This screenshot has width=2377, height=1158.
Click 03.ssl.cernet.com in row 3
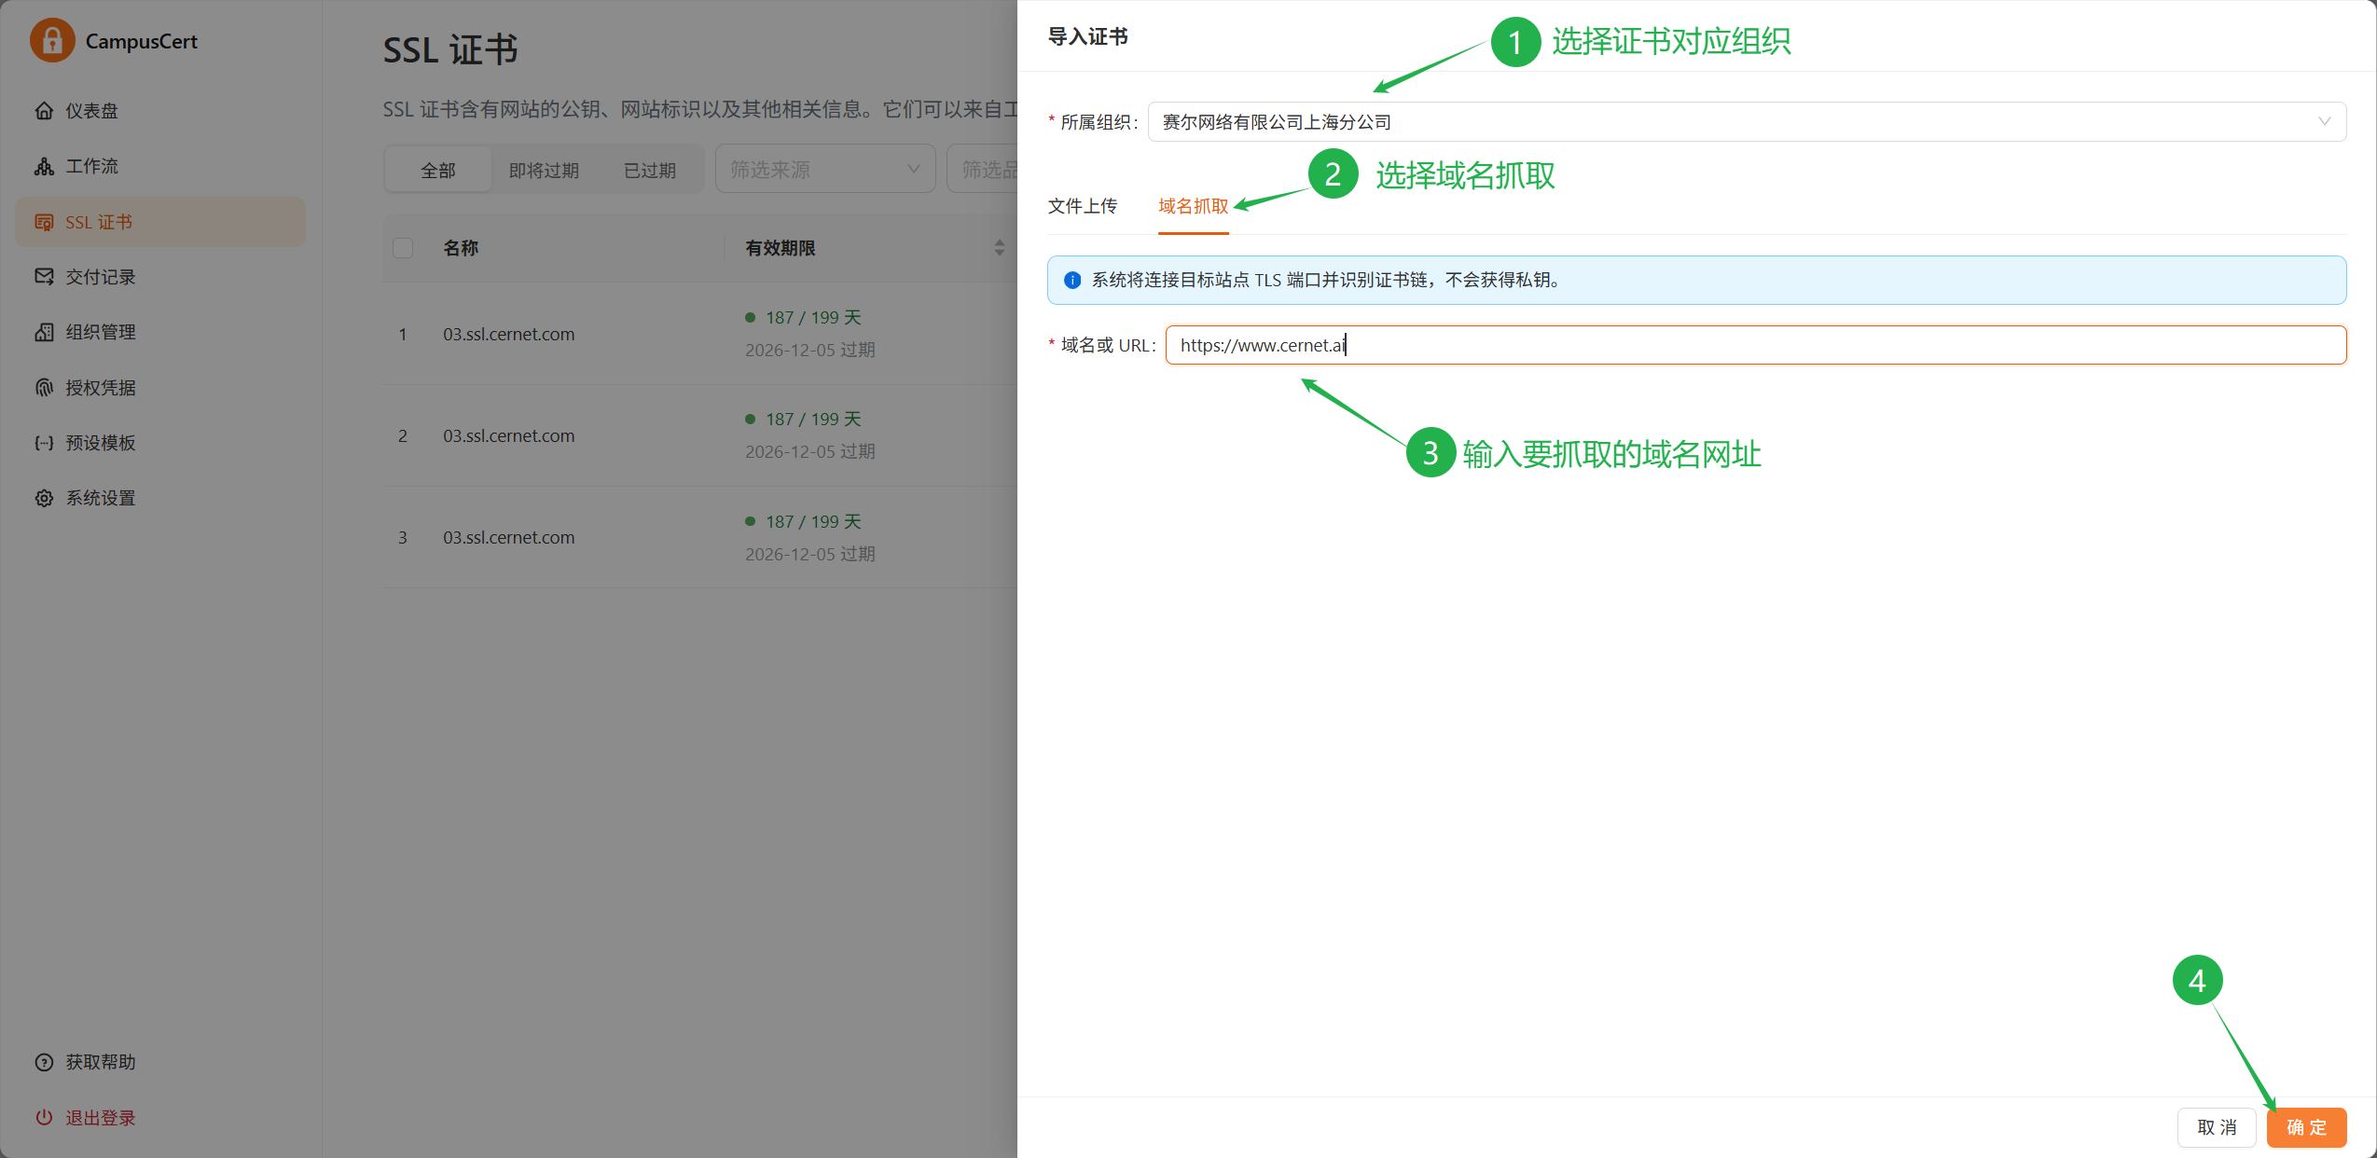click(x=508, y=537)
